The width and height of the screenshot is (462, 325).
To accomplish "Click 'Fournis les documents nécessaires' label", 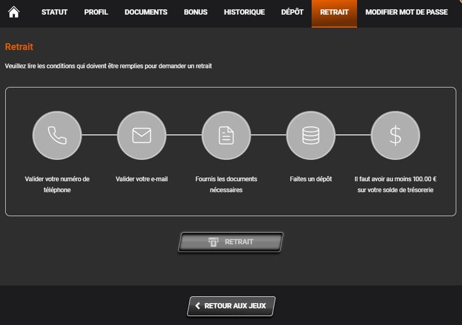I will [226, 184].
